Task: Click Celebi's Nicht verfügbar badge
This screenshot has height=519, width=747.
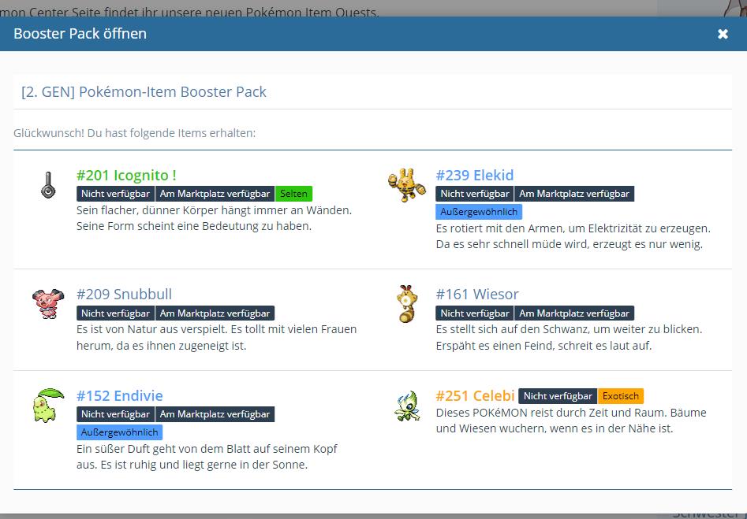Action: pyautogui.click(x=558, y=396)
